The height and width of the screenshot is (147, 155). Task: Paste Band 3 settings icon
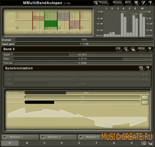pyautogui.click(x=133, y=49)
